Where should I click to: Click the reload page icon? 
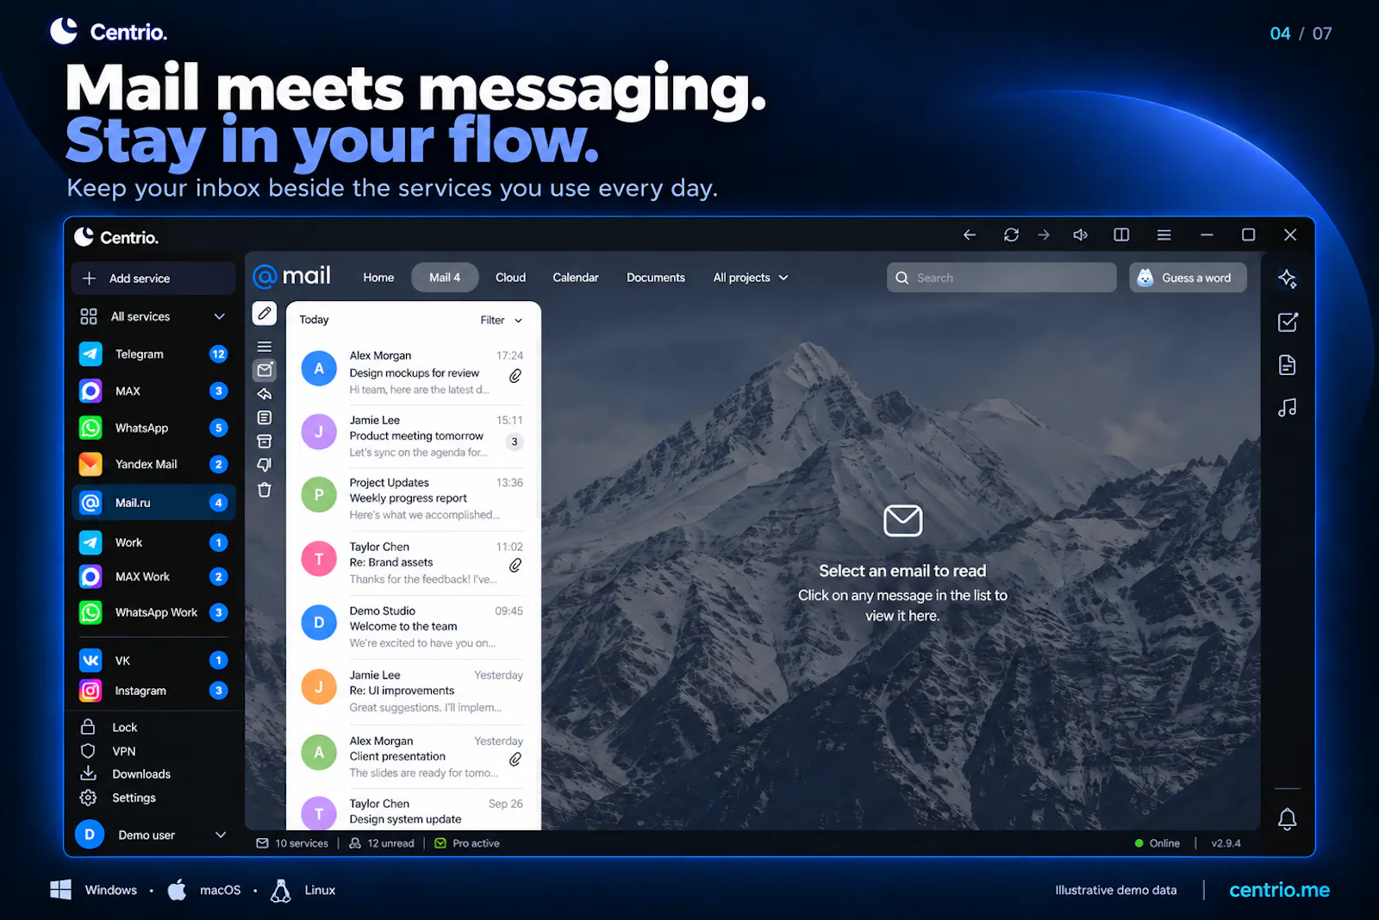[x=1011, y=235]
